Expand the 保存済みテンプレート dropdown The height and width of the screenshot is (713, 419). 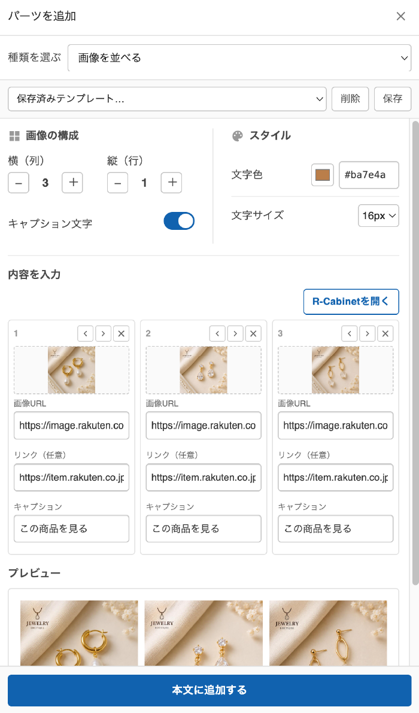coord(167,99)
